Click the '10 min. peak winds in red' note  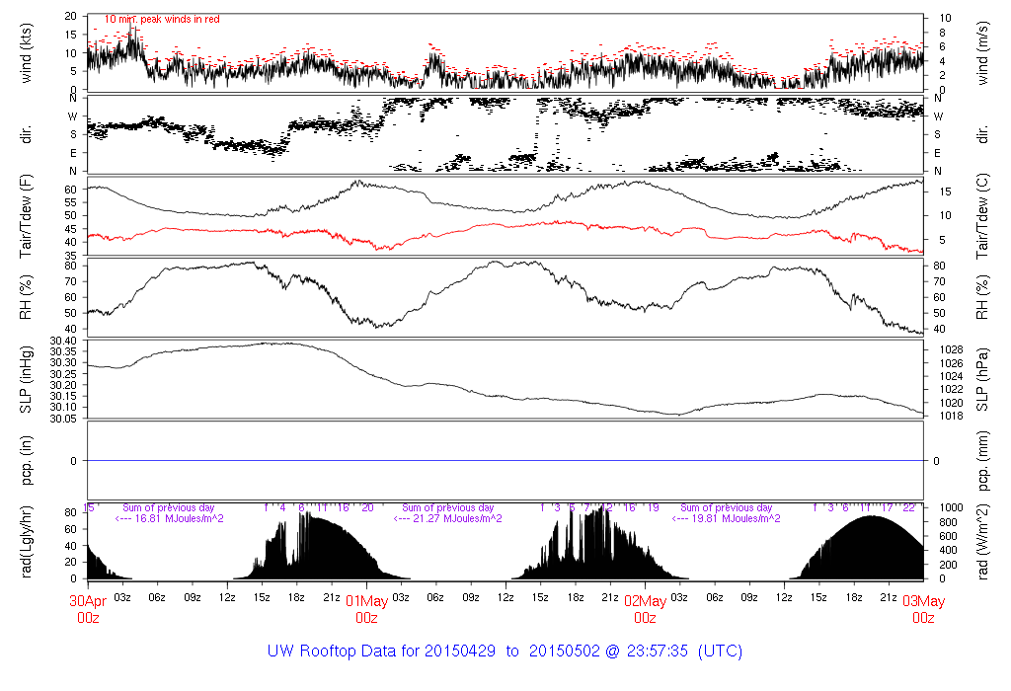[162, 20]
